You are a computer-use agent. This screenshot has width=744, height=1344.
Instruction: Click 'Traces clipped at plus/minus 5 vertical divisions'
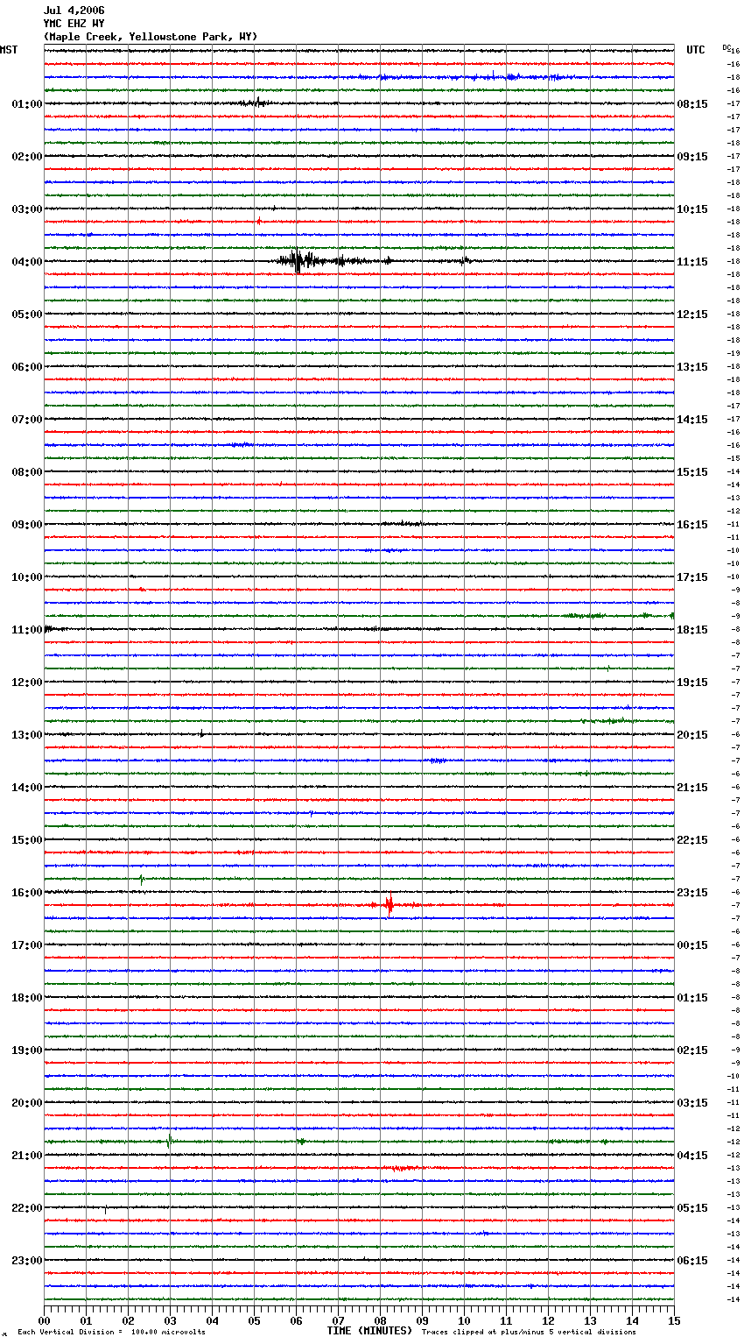point(529,1333)
